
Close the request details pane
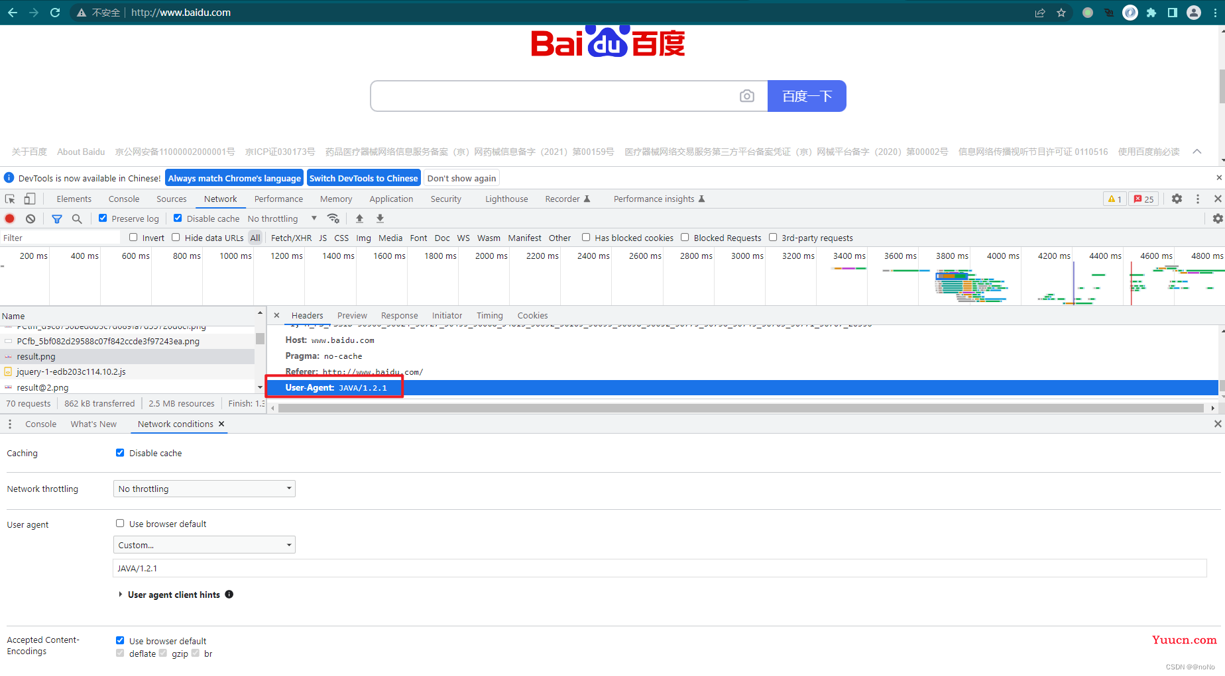tap(276, 315)
